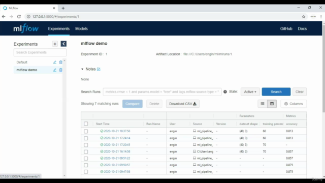325x183 pixels.
Task: Select the Default experiment in sidebar
Action: click(22, 62)
